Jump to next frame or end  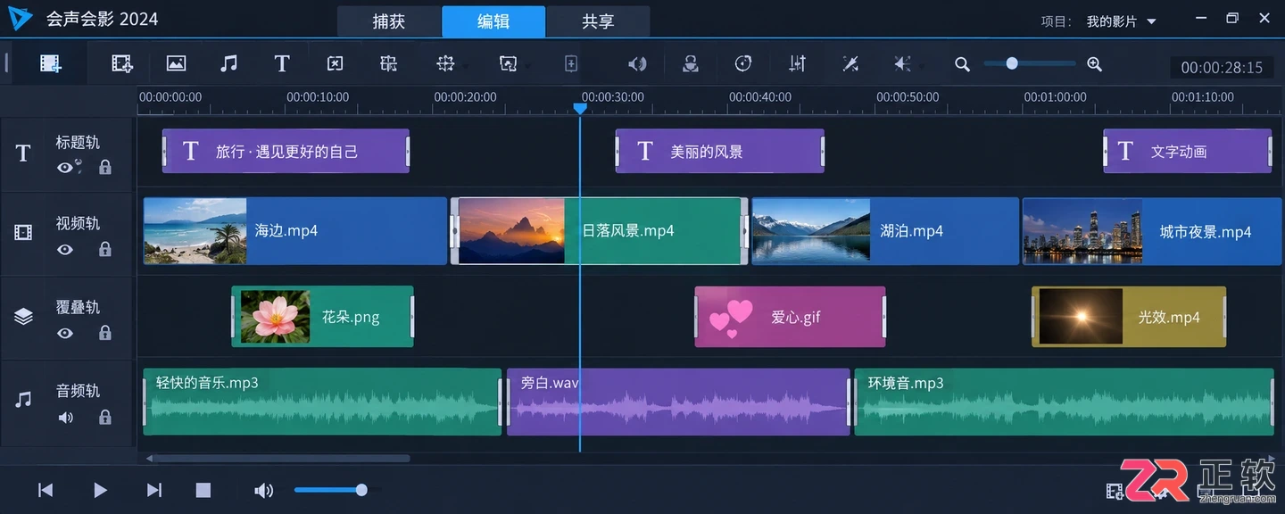pyautogui.click(x=154, y=490)
